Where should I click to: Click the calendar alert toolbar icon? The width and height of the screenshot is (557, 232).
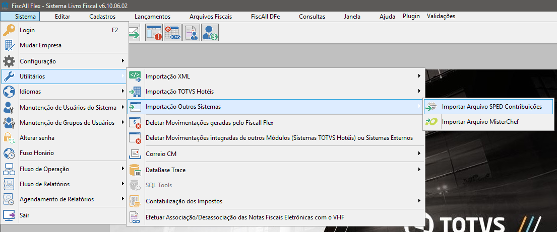point(154,33)
